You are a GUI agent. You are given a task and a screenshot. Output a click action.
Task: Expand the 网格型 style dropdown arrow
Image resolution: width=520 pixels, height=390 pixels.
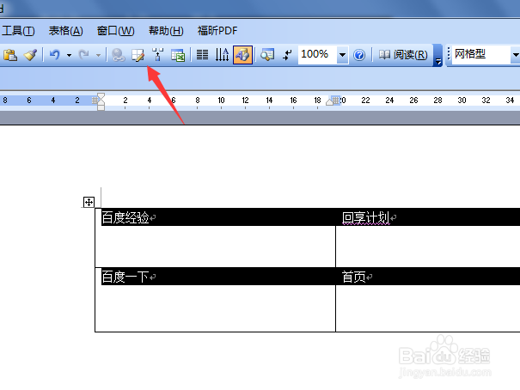click(515, 55)
